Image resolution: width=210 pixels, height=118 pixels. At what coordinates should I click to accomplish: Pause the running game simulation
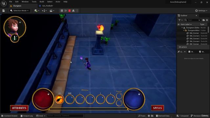(x=62, y=10)
